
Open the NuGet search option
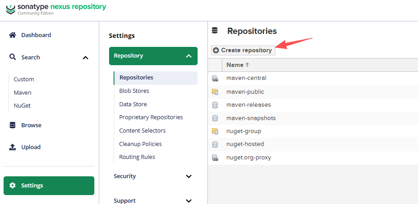22,105
